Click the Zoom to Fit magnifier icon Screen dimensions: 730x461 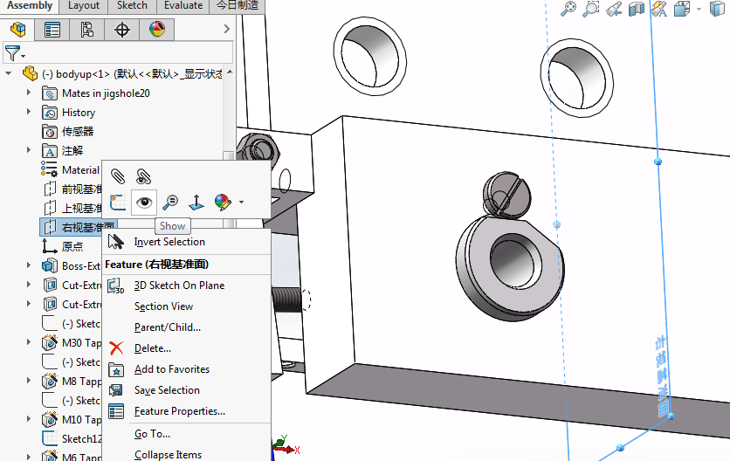coord(568,9)
